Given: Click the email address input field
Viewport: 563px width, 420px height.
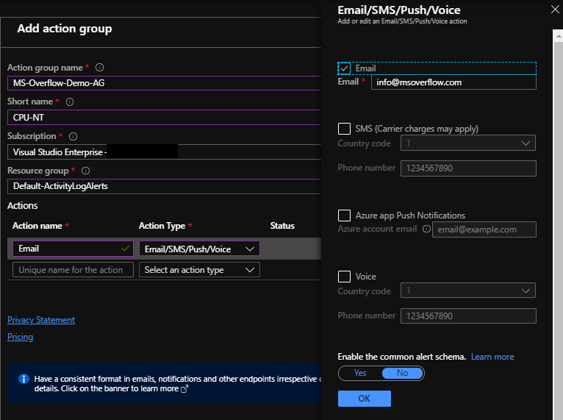Looking at the screenshot, I should pos(453,82).
